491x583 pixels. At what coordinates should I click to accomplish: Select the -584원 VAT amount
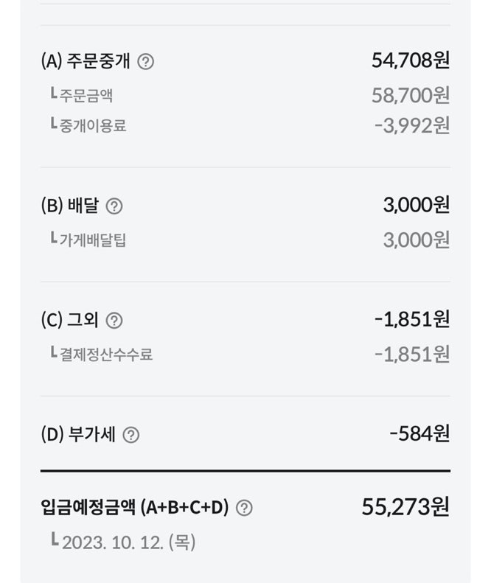419,433
